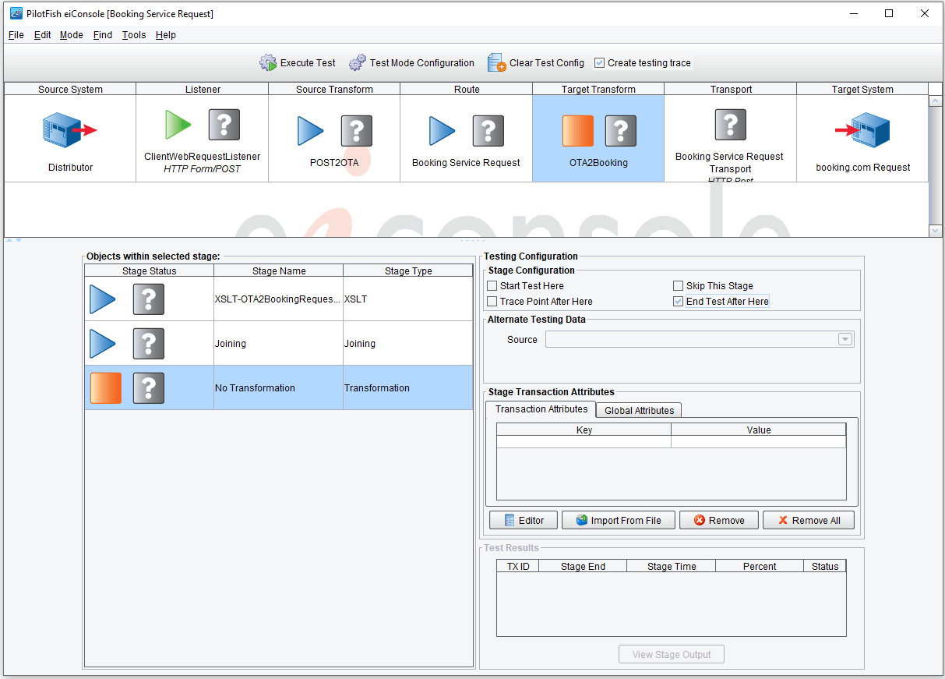Open the Find menu
Viewport: 945px width, 679px height.
point(102,35)
